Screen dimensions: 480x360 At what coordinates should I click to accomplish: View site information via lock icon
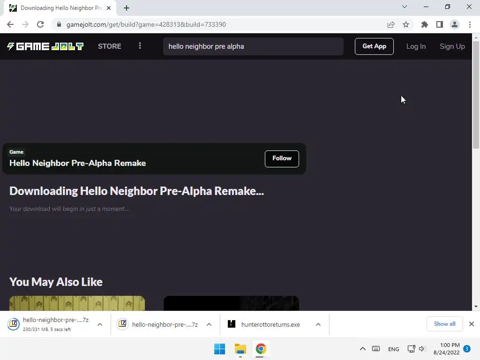[x=59, y=24]
